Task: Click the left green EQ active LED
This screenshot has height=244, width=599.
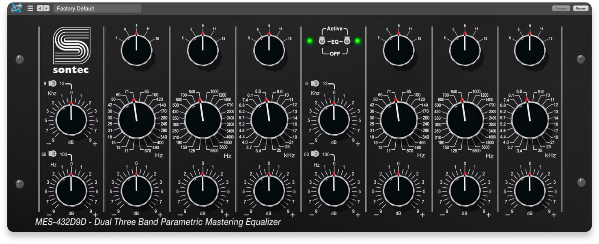Action: (x=310, y=41)
